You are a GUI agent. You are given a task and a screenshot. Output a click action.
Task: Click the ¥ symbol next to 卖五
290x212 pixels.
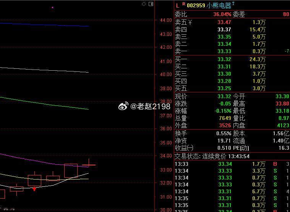point(190,23)
